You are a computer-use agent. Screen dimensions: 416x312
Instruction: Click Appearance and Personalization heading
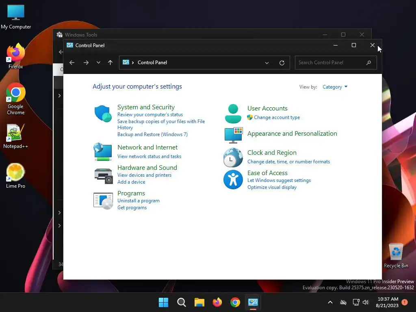point(292,134)
